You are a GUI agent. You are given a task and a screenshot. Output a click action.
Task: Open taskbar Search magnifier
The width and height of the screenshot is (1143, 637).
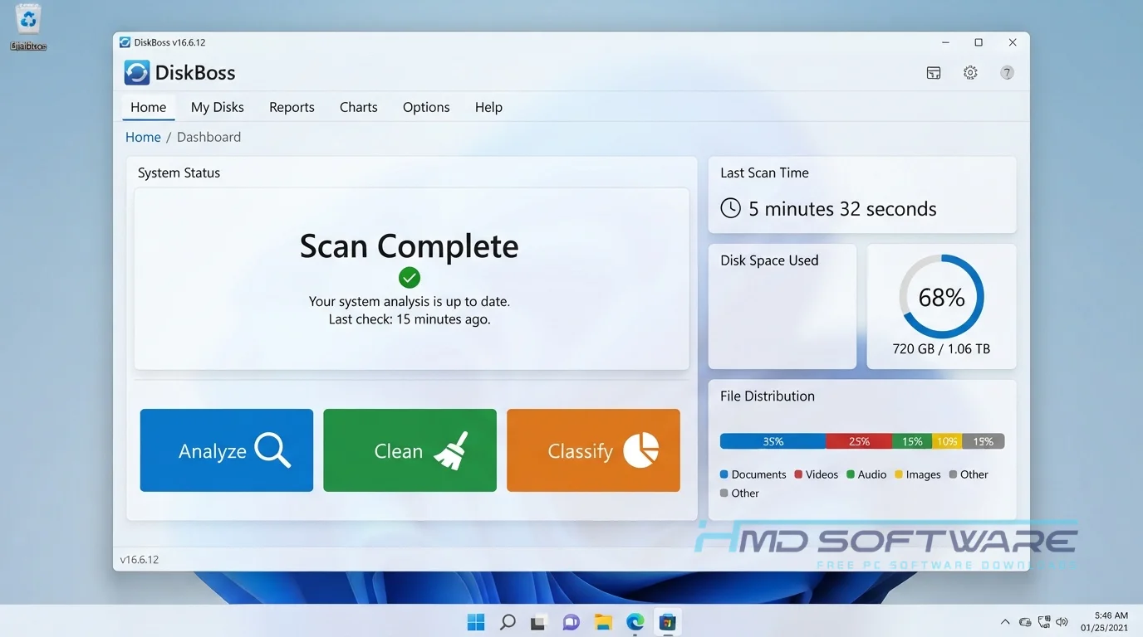[x=508, y=622]
